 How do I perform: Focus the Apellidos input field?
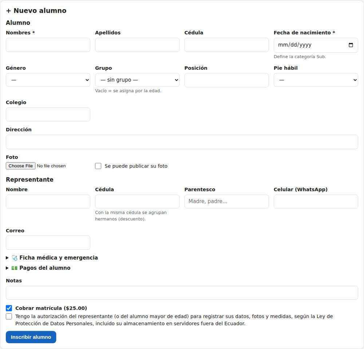tap(137, 45)
